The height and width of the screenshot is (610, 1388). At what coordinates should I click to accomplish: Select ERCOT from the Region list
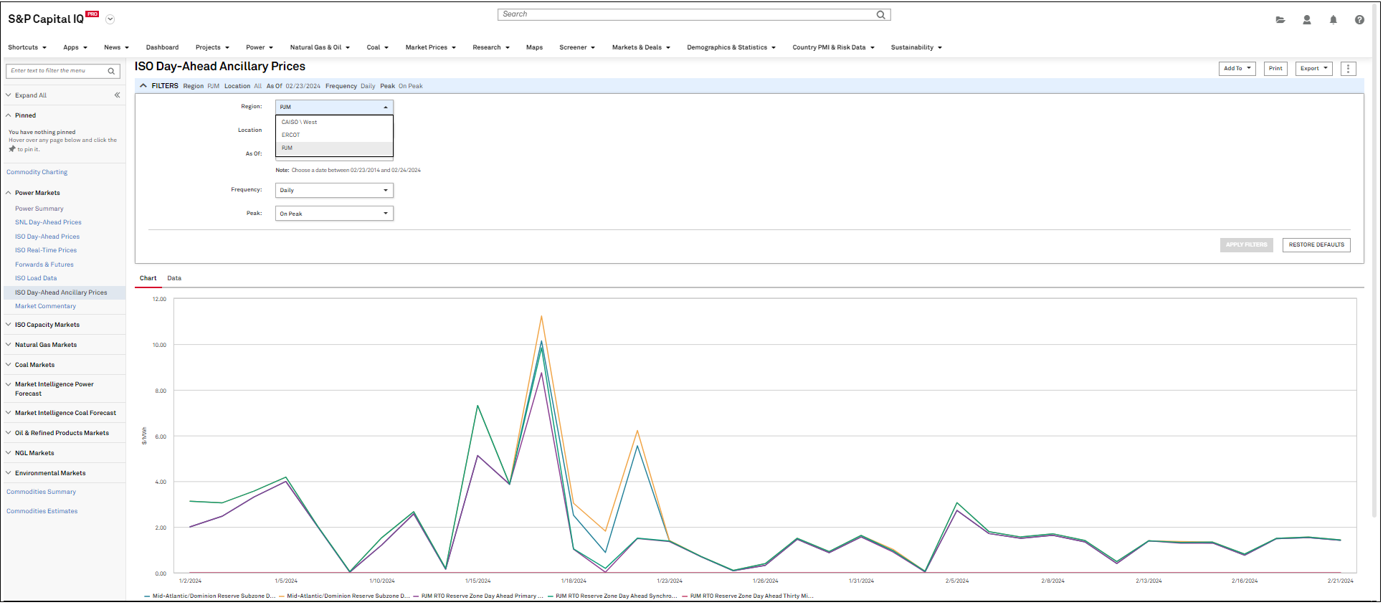pos(291,135)
